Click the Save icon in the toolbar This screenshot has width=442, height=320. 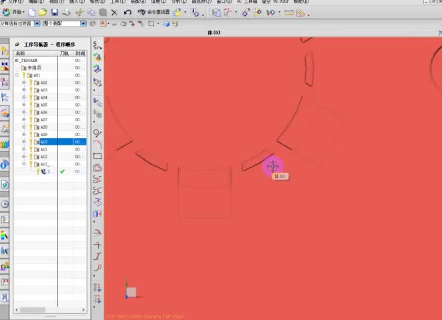[55, 12]
